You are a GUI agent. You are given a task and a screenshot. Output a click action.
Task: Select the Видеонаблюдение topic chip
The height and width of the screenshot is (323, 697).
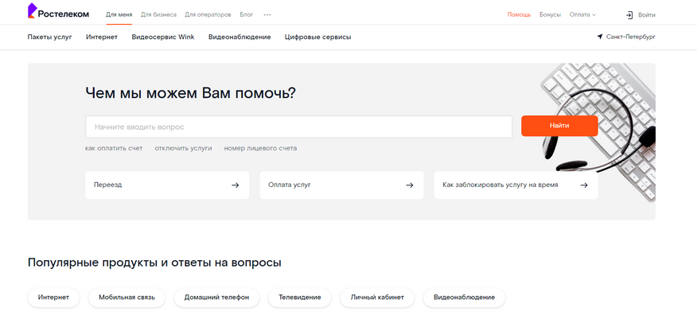pos(464,298)
